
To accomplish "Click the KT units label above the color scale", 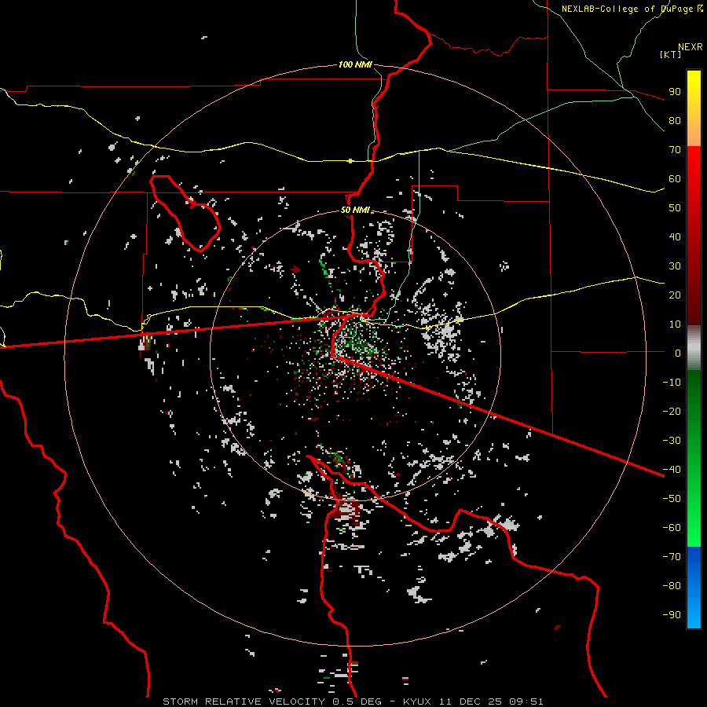I will (x=671, y=54).
